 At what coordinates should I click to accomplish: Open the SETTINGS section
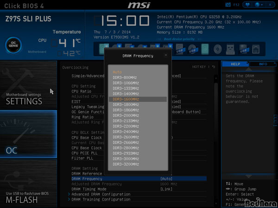point(28,85)
